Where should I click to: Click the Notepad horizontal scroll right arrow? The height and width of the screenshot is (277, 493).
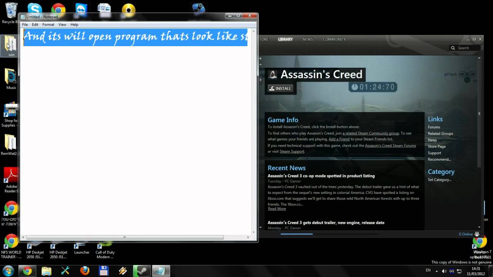point(249,237)
